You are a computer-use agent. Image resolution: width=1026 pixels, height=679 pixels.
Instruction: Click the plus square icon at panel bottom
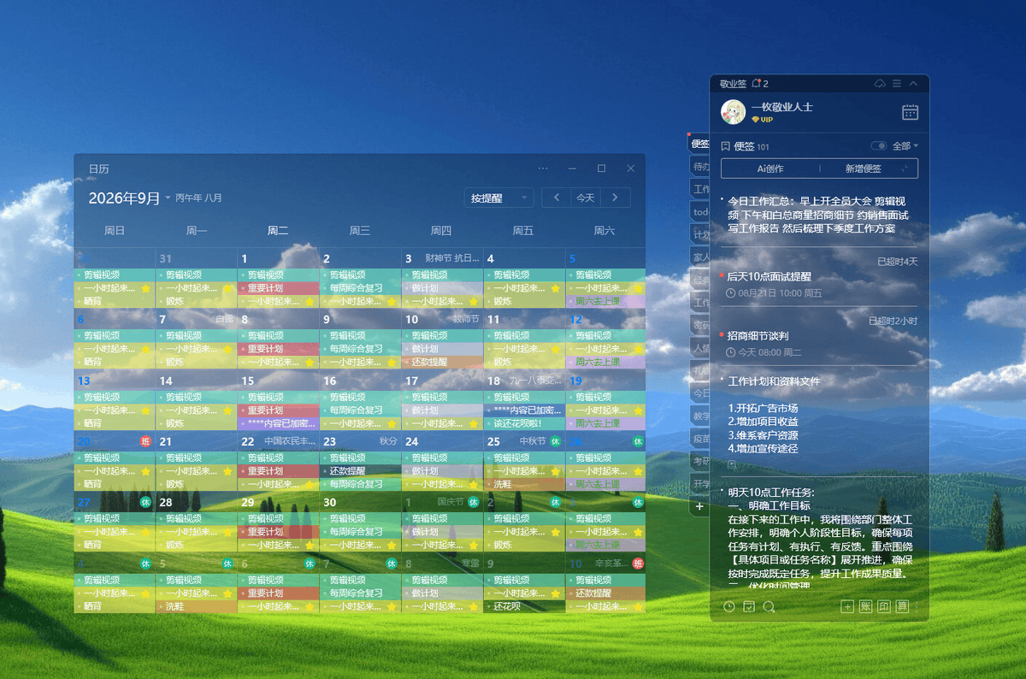click(x=847, y=606)
